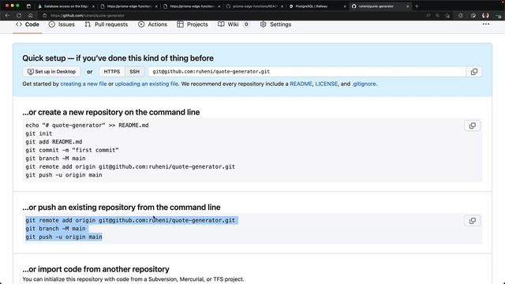Click the Projects table icon
Image resolution: width=505 pixels, height=284 pixels.
pos(180,24)
